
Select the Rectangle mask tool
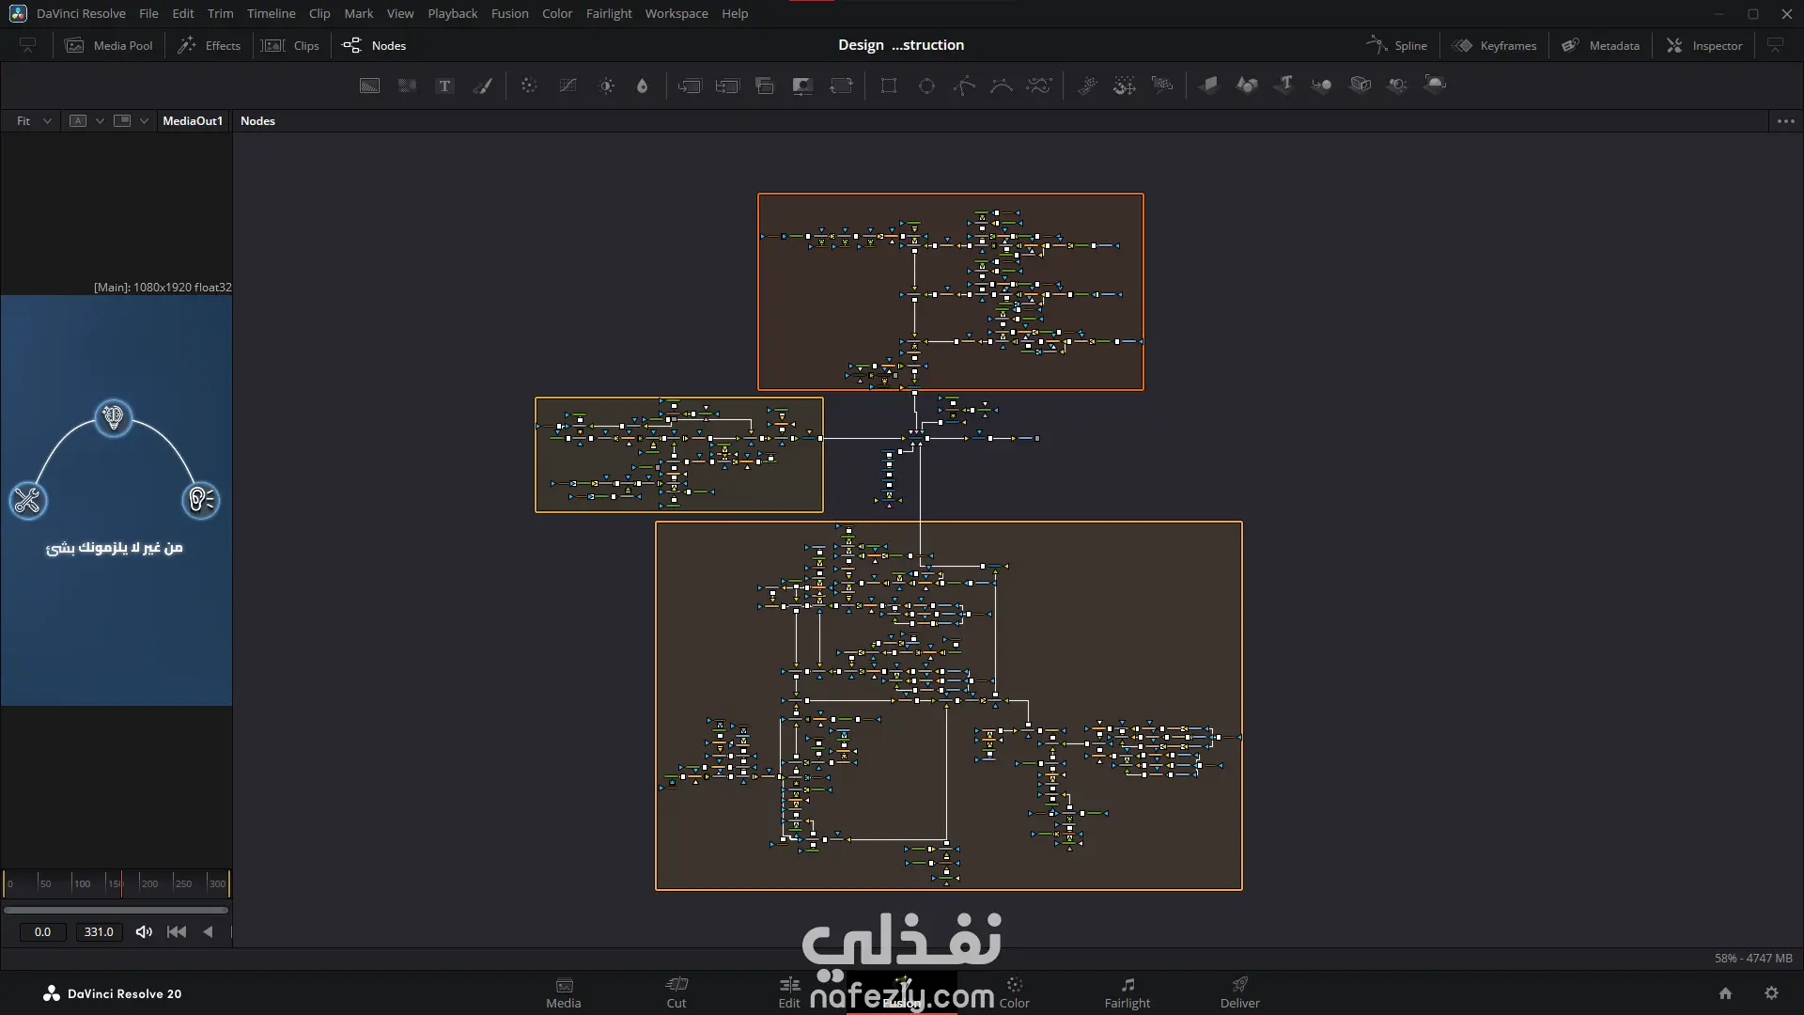pos(889,86)
